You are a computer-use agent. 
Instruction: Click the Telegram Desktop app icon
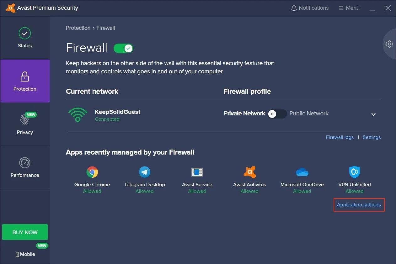click(145, 172)
